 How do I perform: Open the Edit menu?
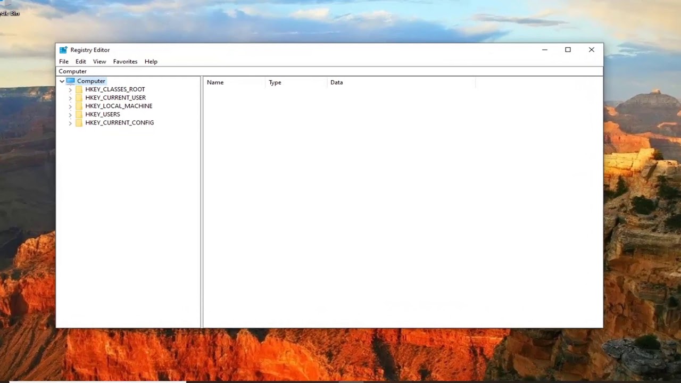[x=80, y=62]
